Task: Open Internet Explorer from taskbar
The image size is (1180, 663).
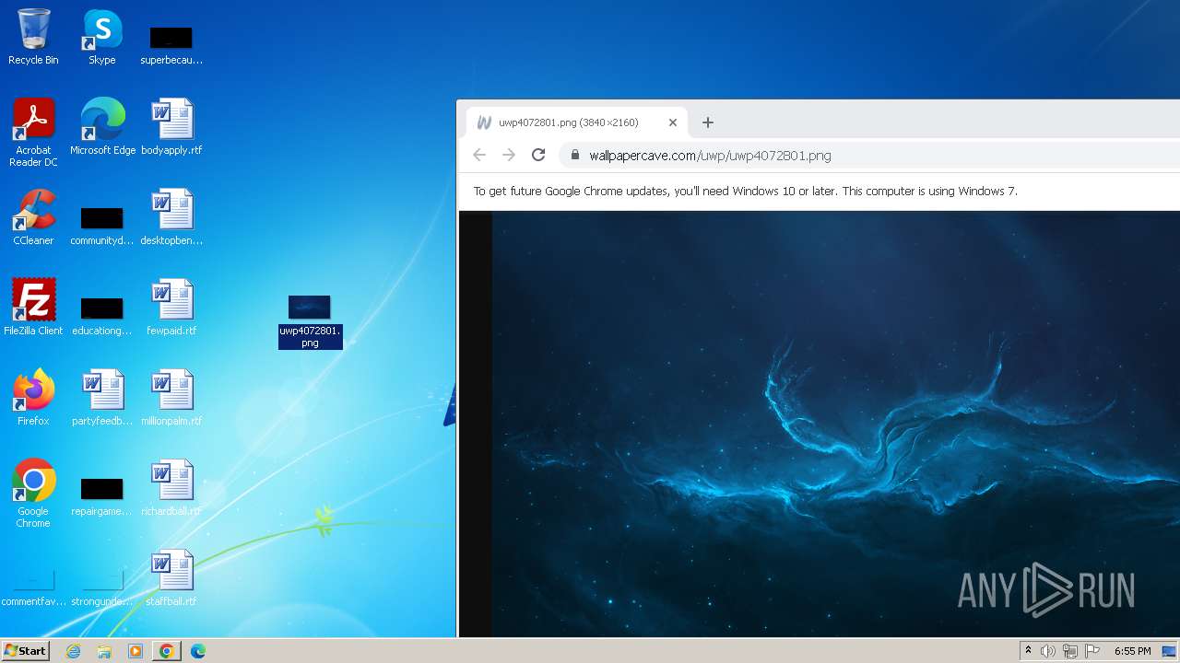Action: click(73, 651)
